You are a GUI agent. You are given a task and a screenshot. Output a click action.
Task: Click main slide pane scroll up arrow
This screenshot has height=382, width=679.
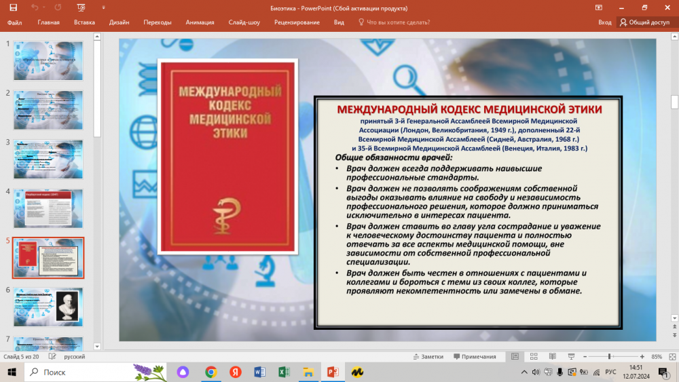674,37
